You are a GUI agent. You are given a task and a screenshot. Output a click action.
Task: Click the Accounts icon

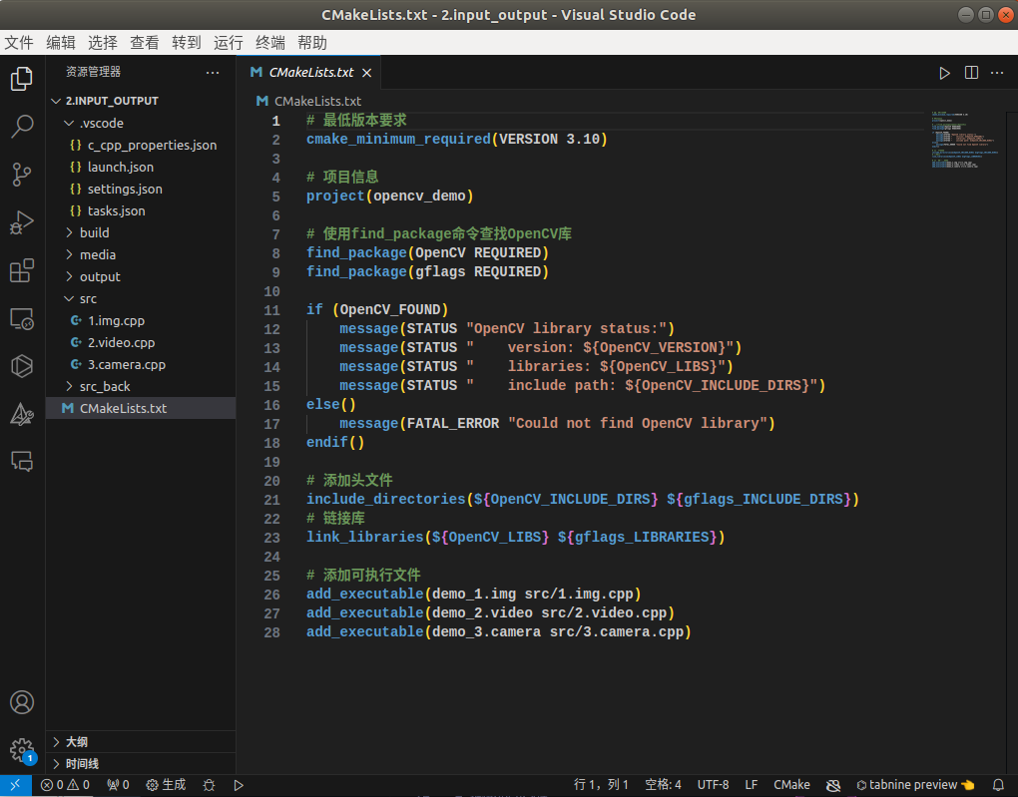click(x=22, y=702)
